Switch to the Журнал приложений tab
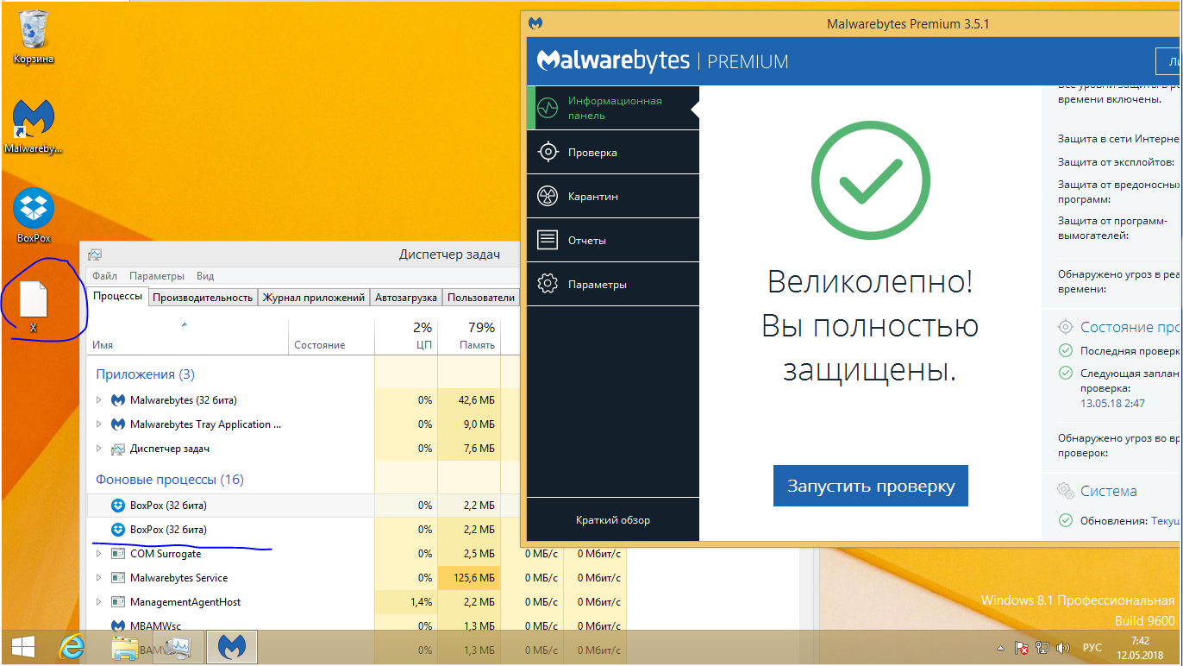 click(x=314, y=298)
